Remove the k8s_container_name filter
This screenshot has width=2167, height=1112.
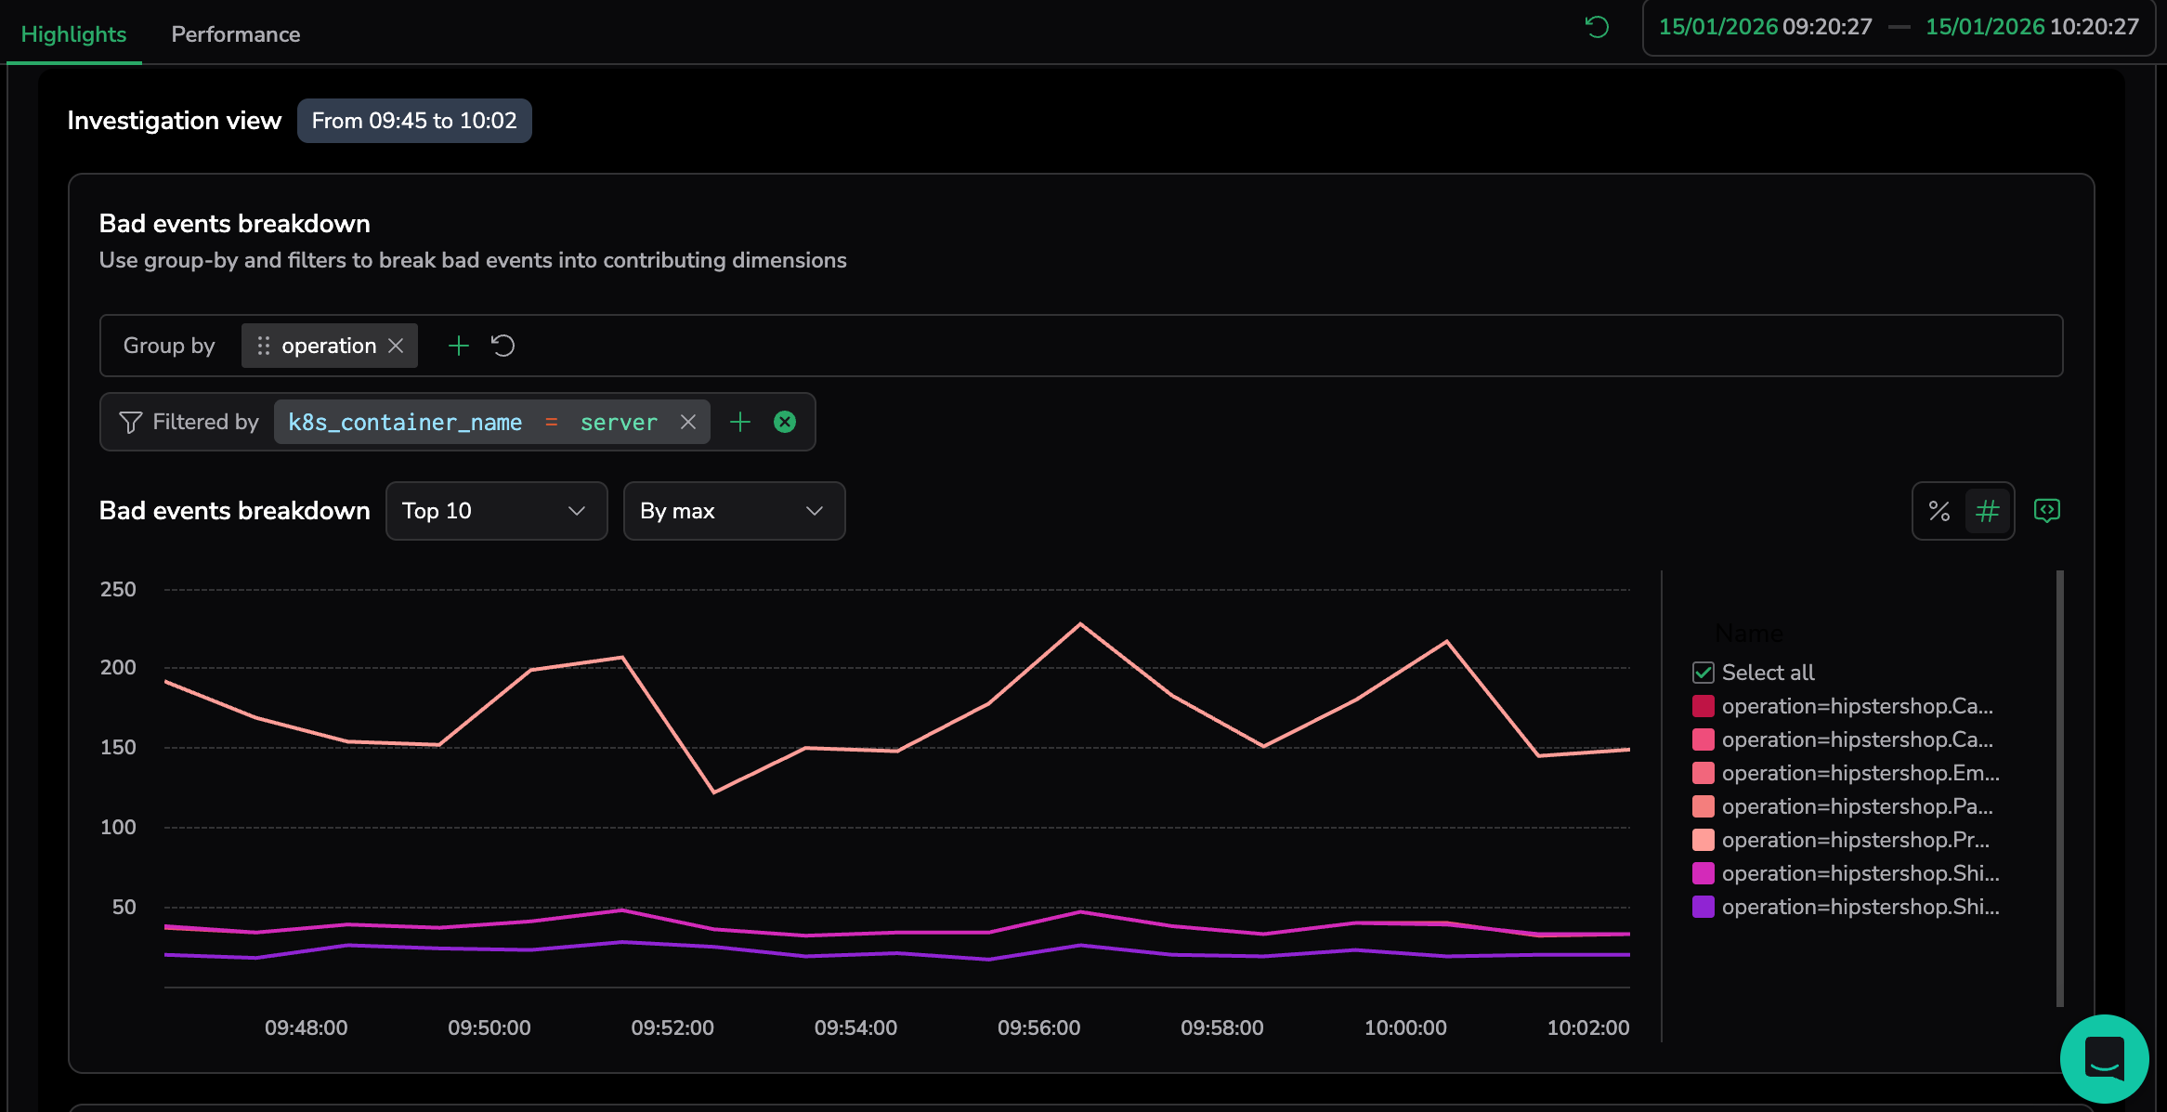(x=688, y=422)
